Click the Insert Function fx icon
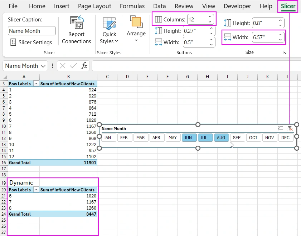Viewport: 301px width, 236px height. (84, 66)
